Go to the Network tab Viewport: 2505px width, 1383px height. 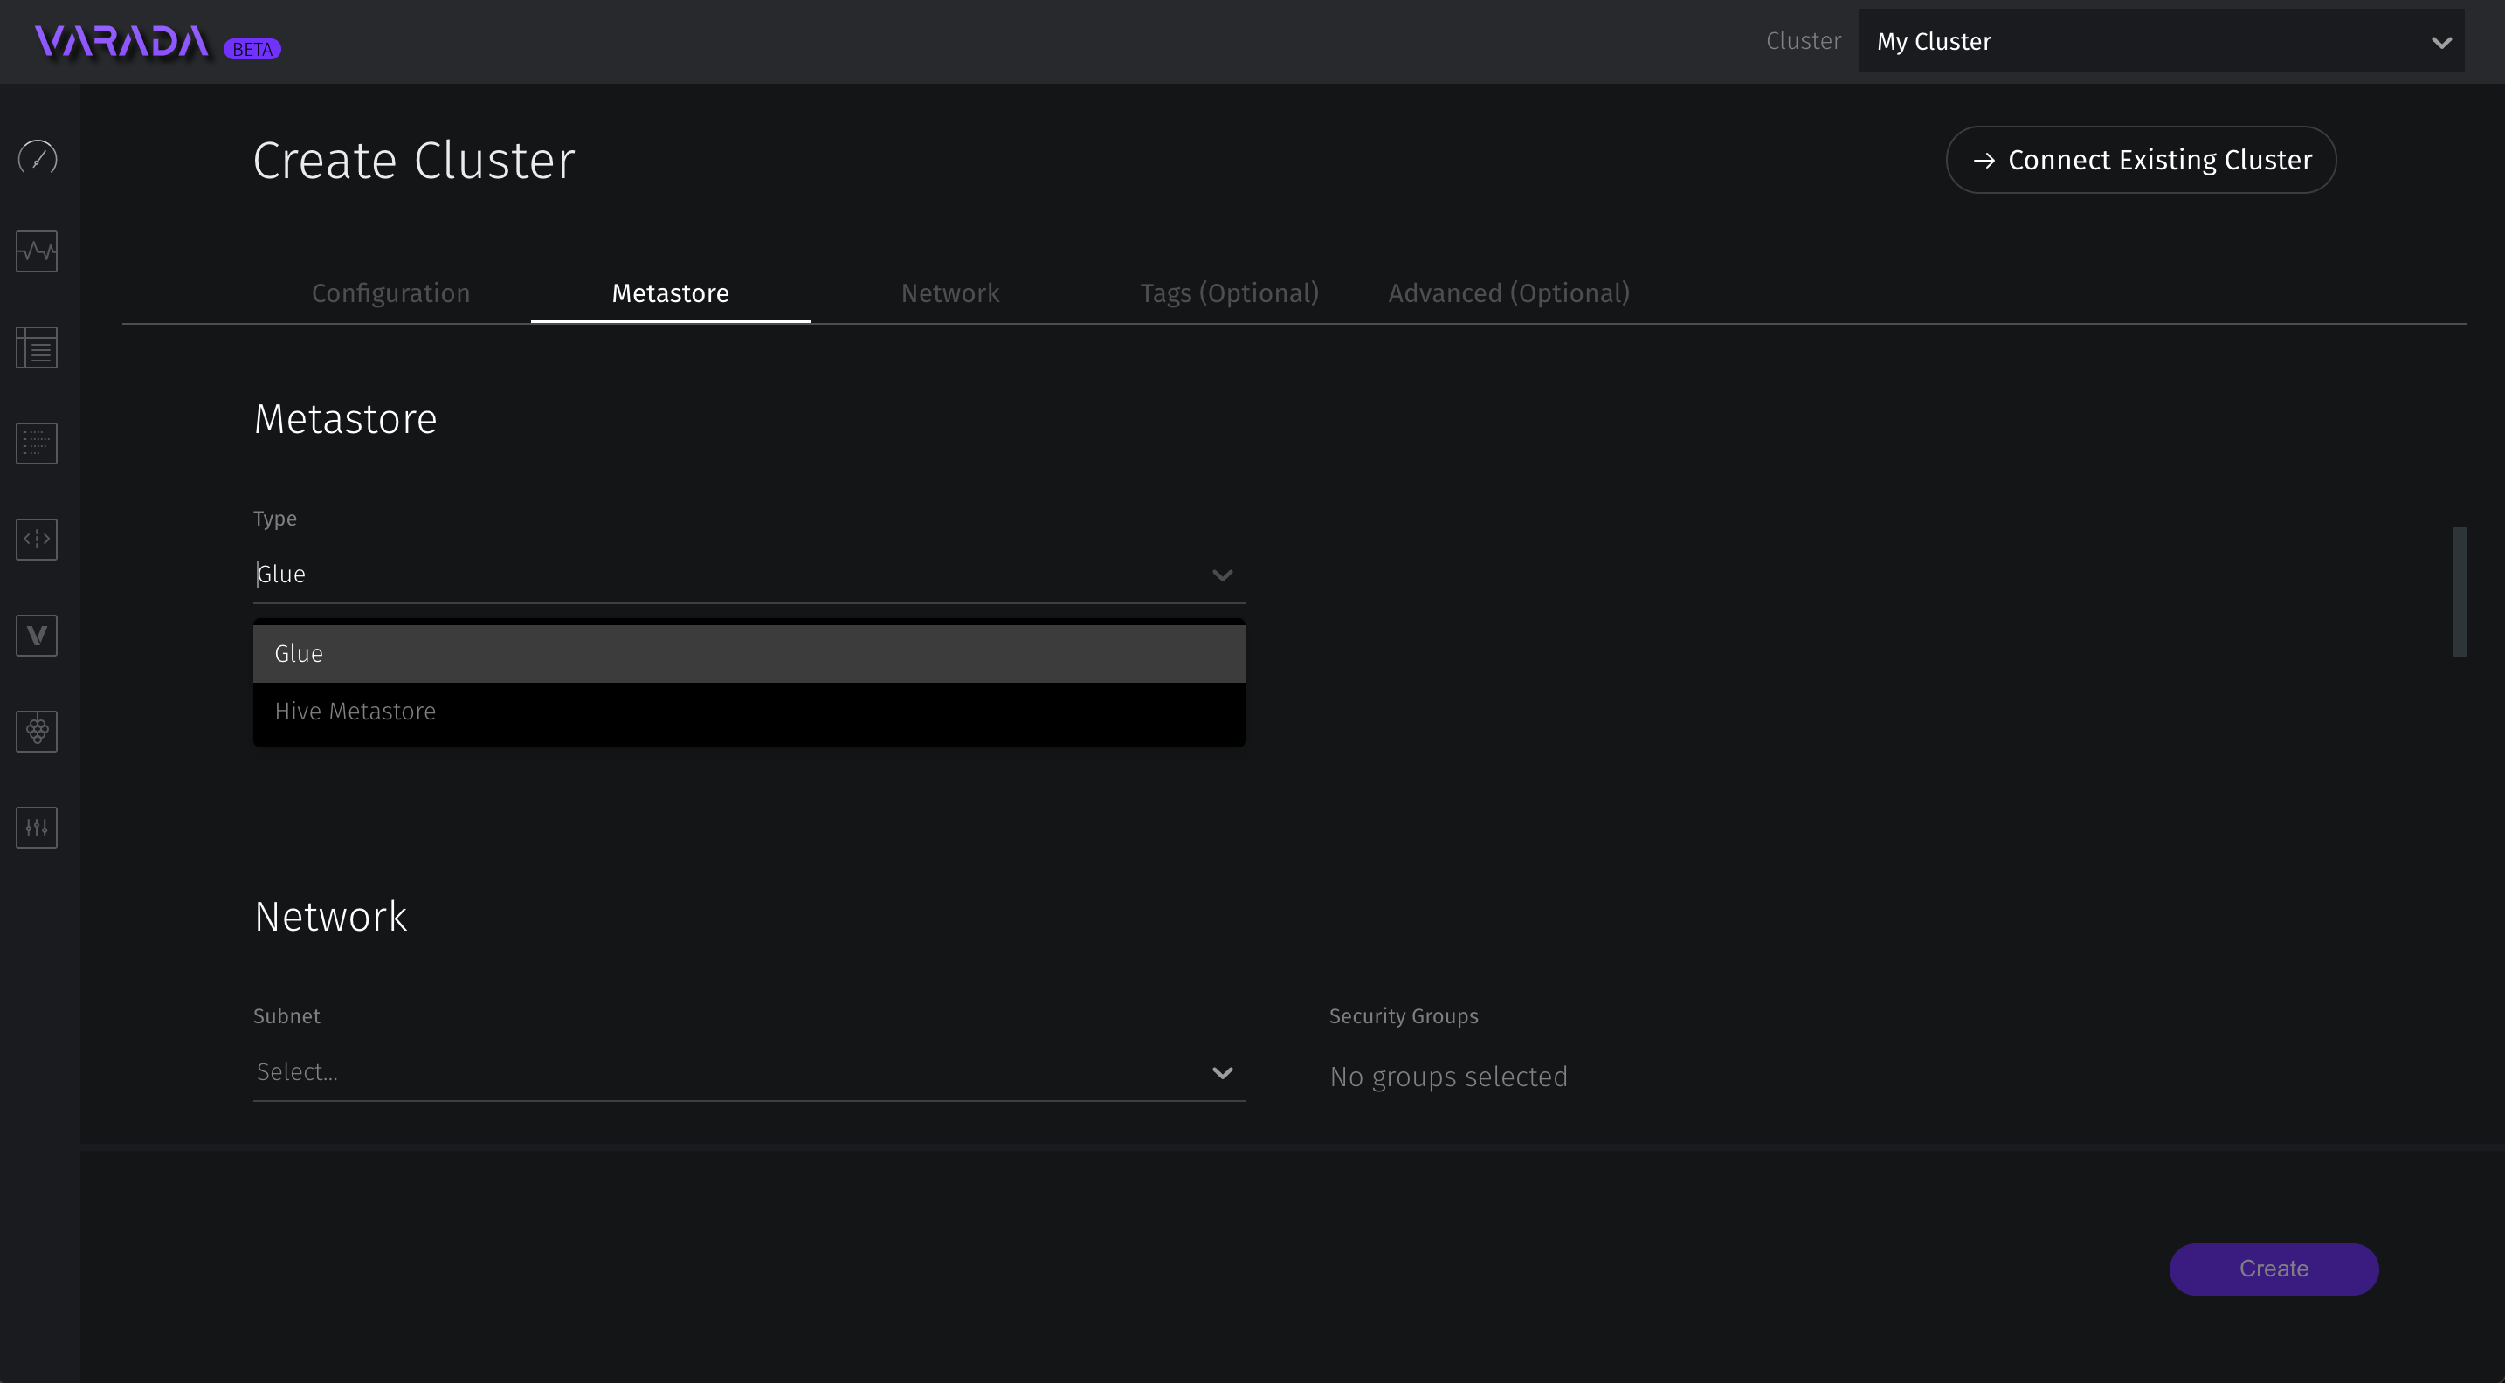coord(949,292)
